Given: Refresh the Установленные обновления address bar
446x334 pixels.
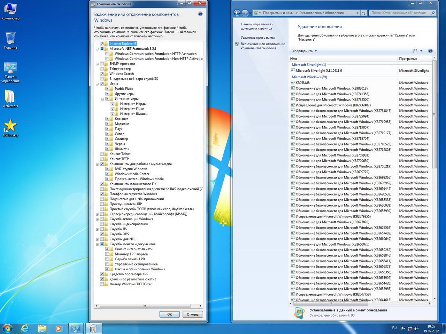Looking at the screenshot, I should click(x=364, y=13).
